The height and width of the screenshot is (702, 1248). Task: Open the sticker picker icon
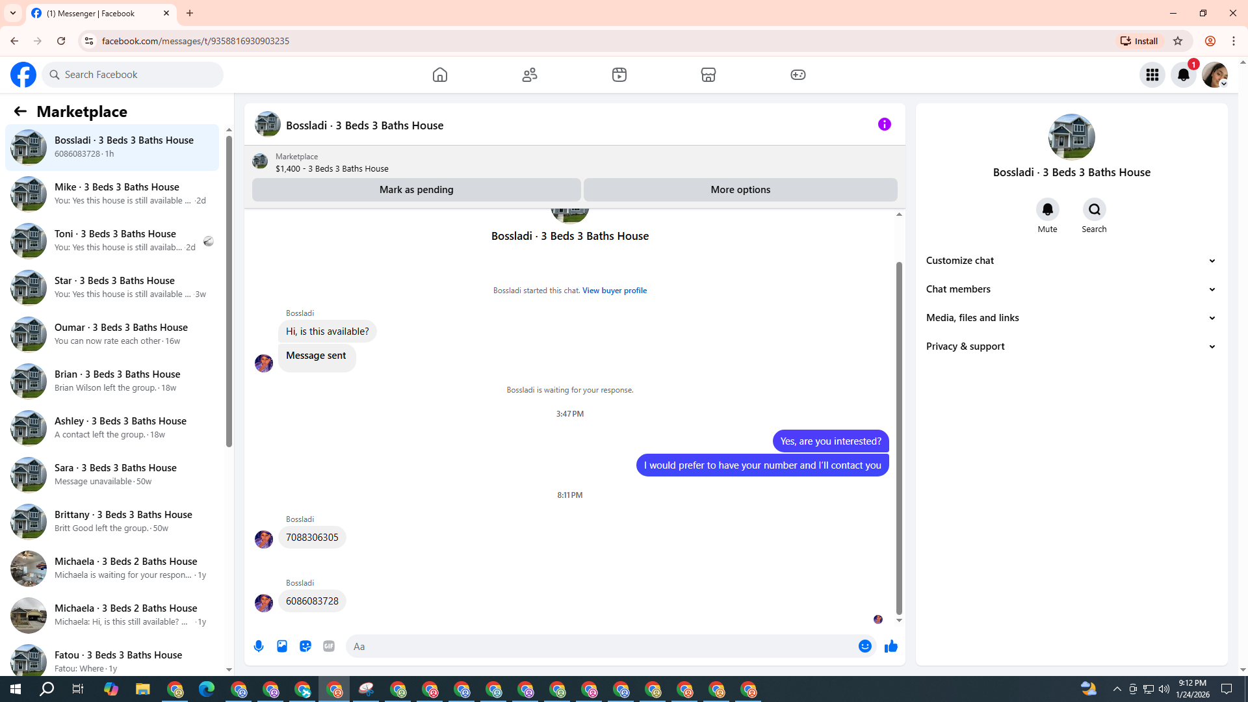pos(305,646)
